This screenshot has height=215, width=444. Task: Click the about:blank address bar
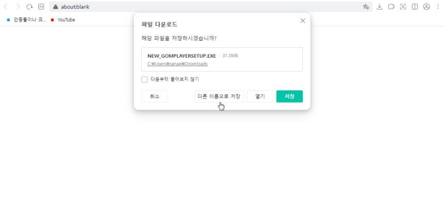207,7
